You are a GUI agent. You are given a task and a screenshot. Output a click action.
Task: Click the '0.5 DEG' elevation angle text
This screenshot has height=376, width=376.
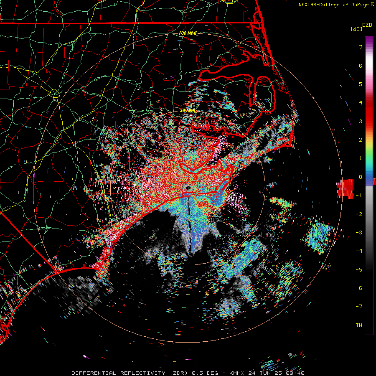(x=205, y=373)
